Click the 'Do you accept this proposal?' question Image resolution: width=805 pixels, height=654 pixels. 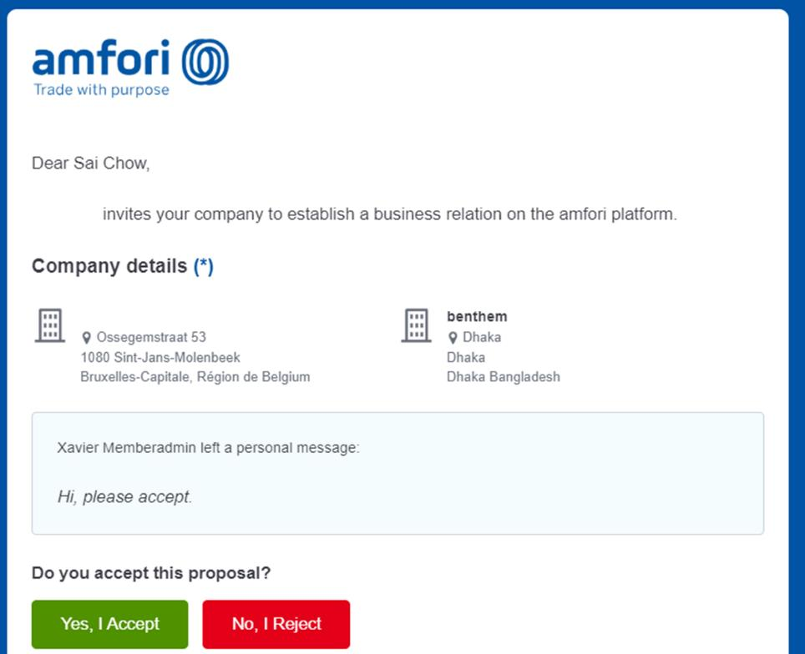151,573
